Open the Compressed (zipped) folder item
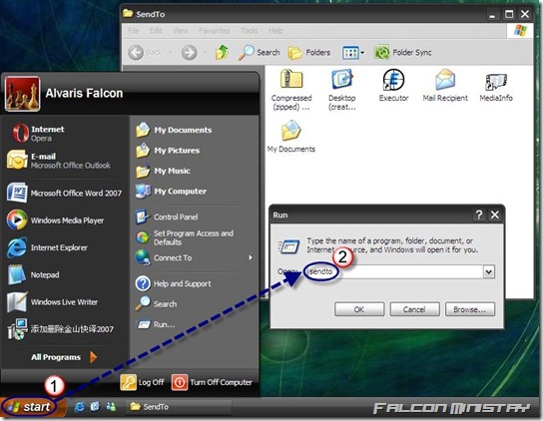 tap(291, 90)
